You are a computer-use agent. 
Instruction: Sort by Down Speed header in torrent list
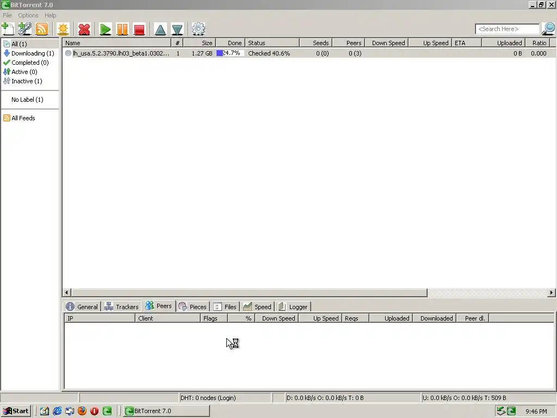(x=387, y=43)
